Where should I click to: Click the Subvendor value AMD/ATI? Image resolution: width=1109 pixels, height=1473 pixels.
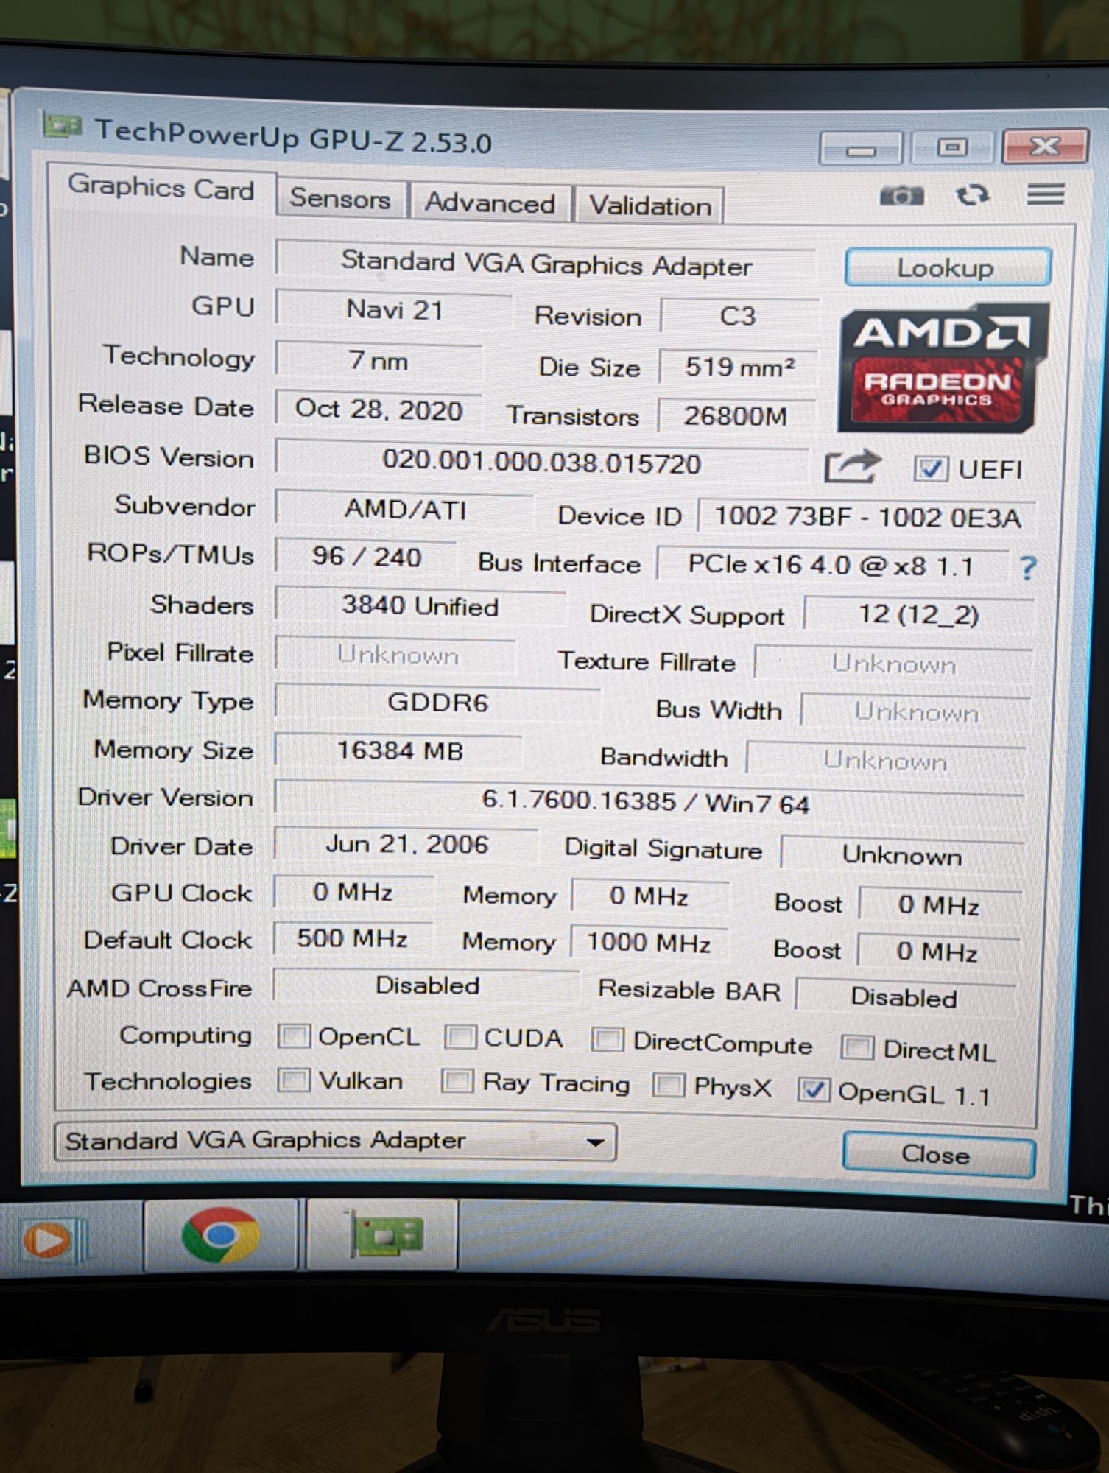point(405,509)
